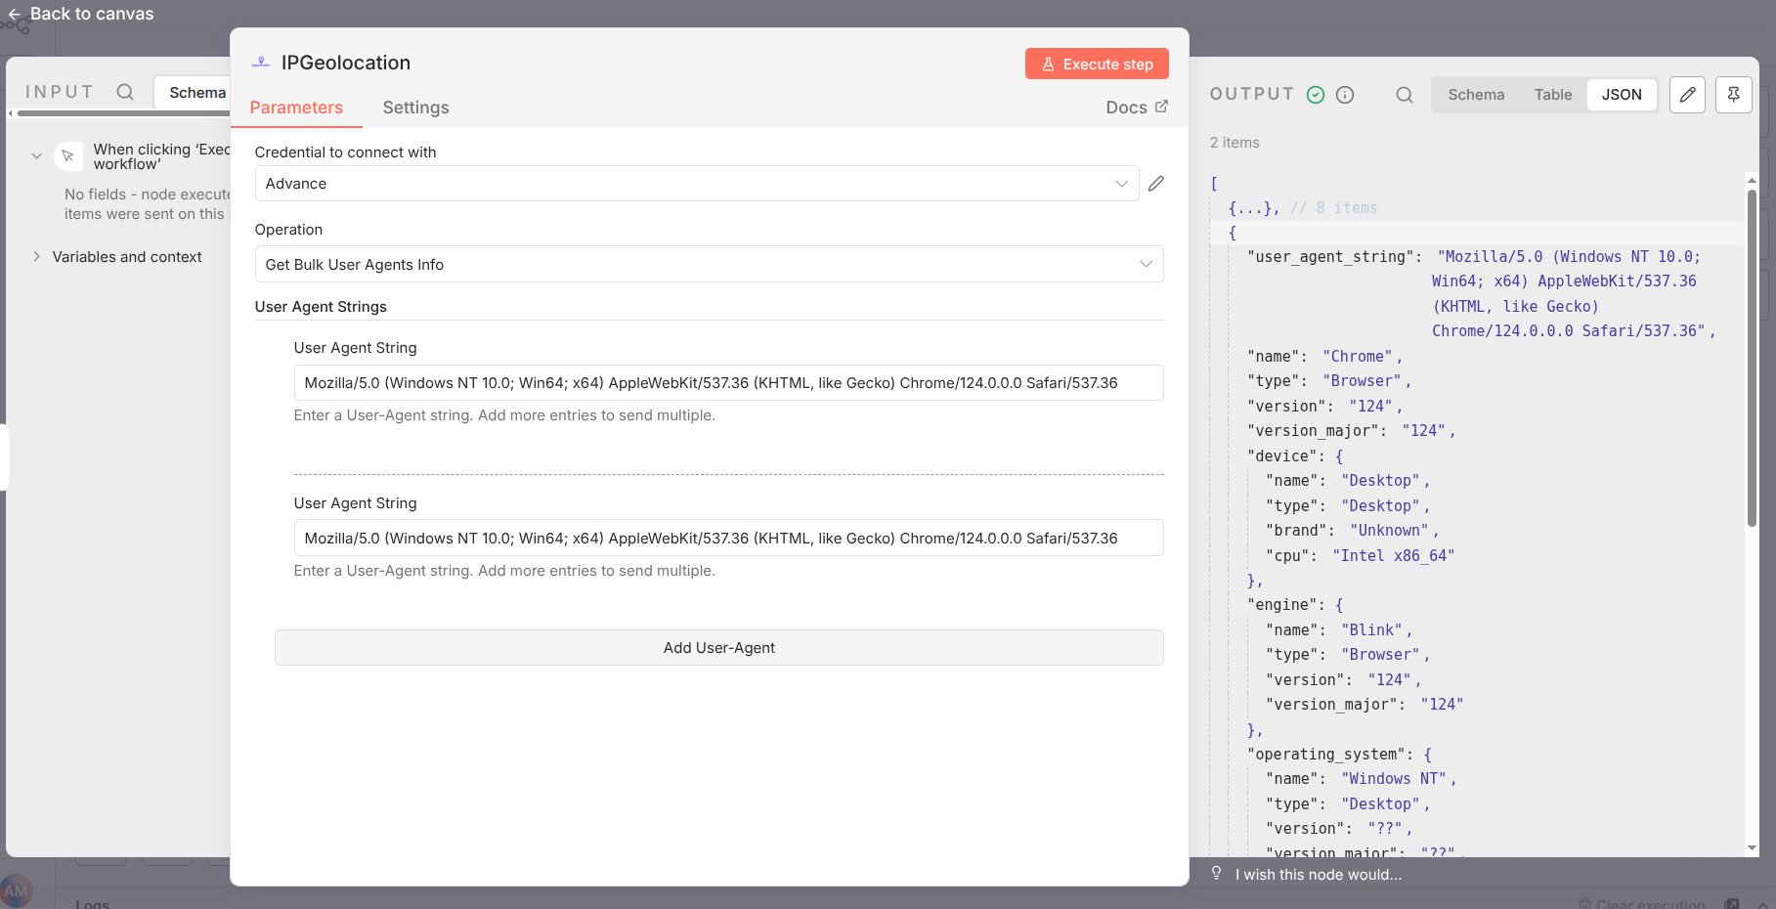
Task: Open search in the input panel
Action: pos(125,92)
